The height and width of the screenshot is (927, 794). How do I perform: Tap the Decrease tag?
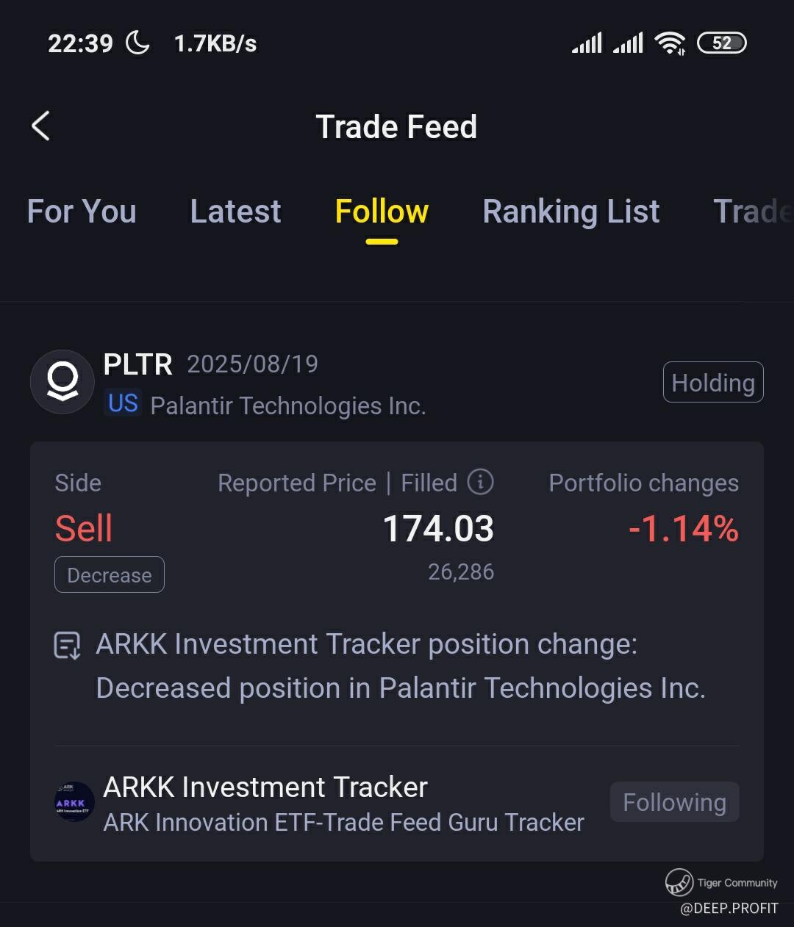[x=110, y=575]
